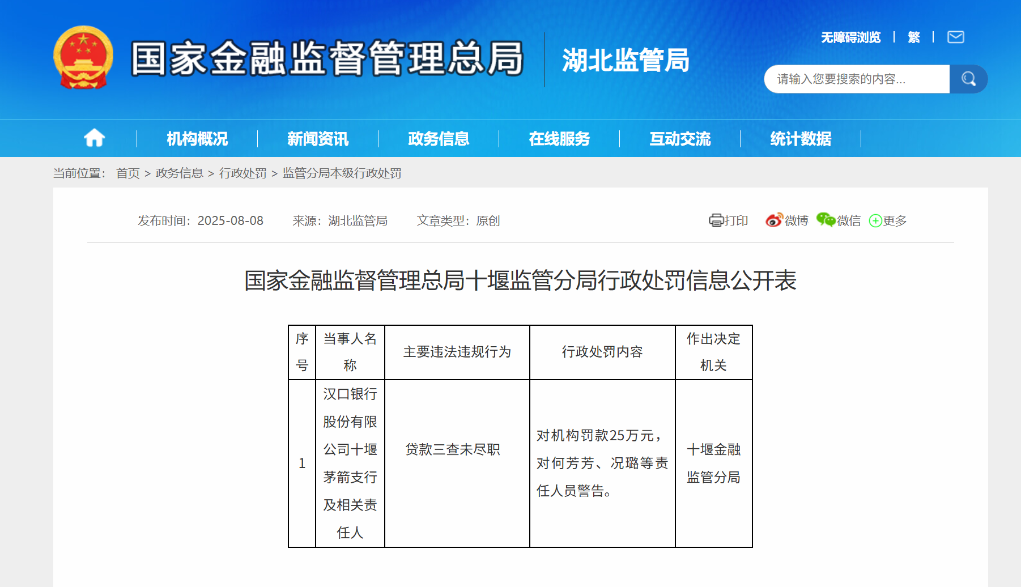Viewport: 1021px width, 587px height.
Task: Open 政务信息 menu
Action: click(x=439, y=139)
